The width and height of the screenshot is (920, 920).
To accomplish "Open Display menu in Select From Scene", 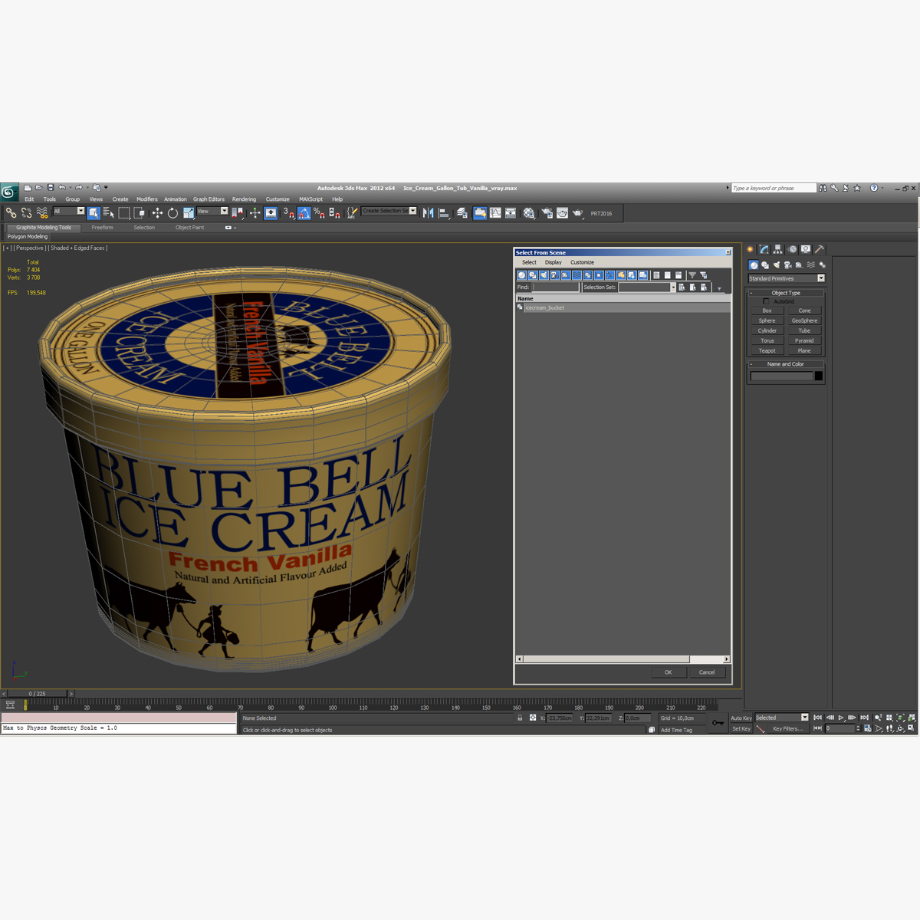I will point(553,262).
